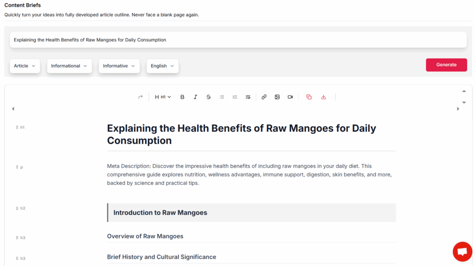Expand the Informational intent dropdown
This screenshot has height=266, width=475.
(x=69, y=66)
